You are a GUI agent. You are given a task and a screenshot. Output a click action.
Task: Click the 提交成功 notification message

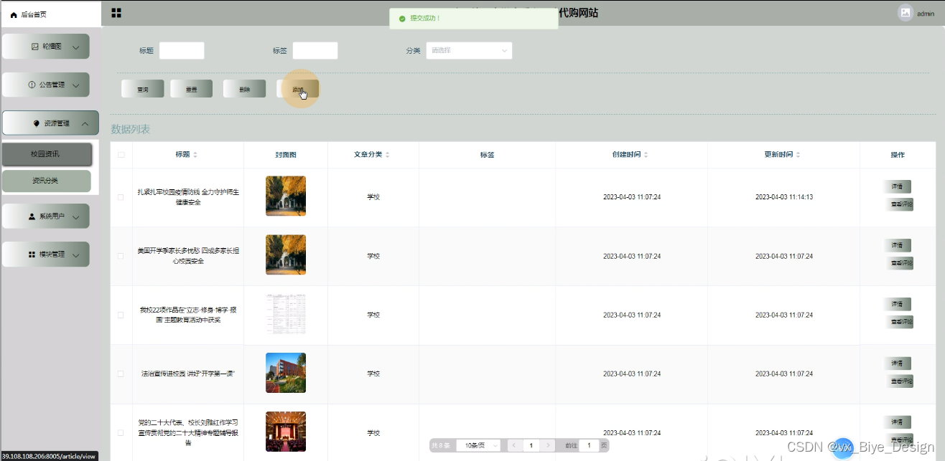coord(474,19)
